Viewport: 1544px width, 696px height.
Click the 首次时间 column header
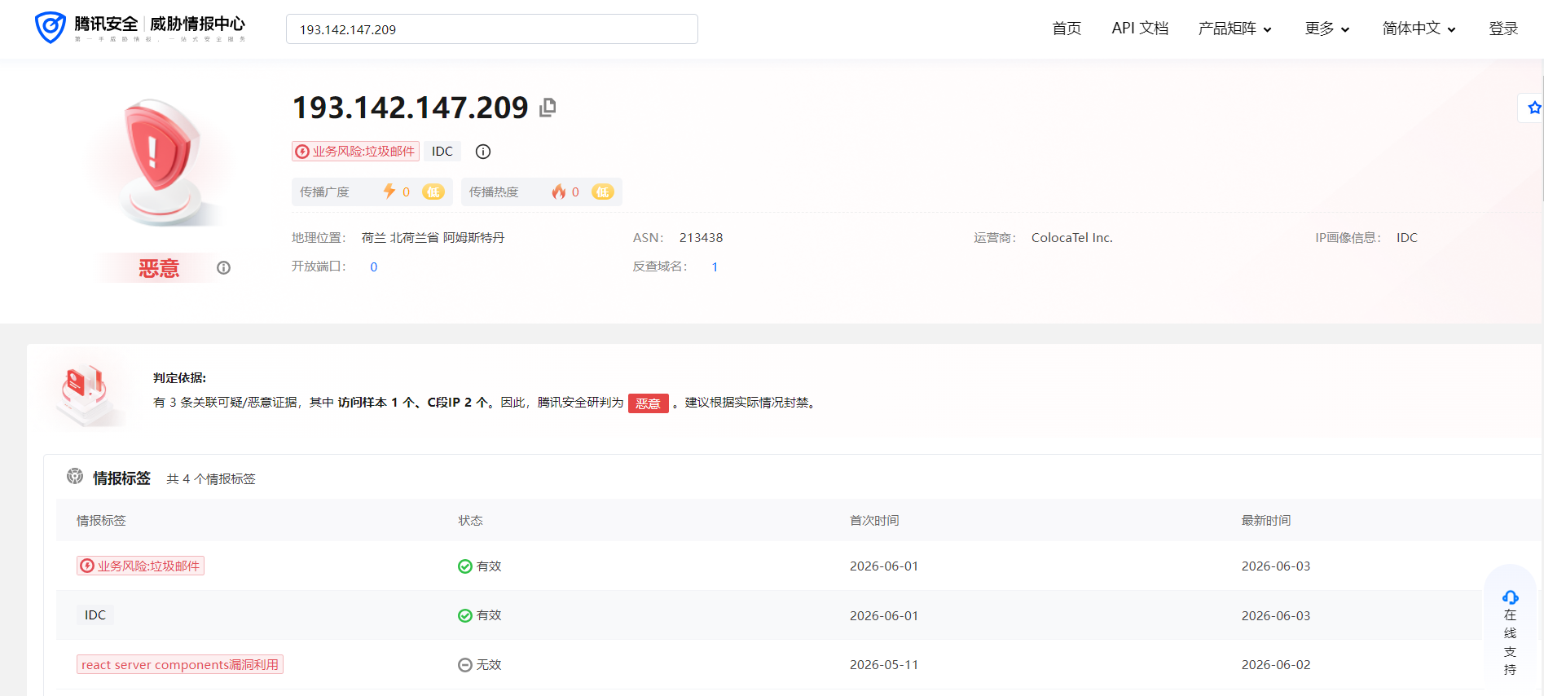(x=874, y=521)
